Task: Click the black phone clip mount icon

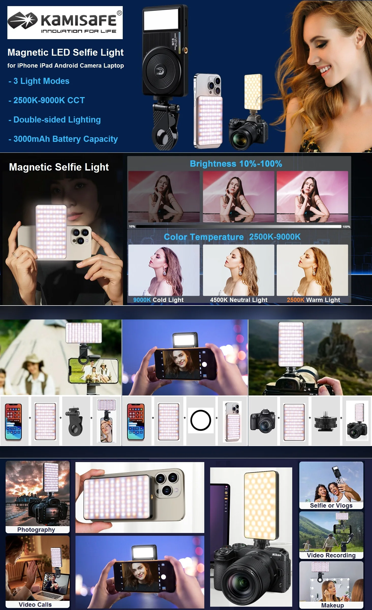Action: point(76,421)
